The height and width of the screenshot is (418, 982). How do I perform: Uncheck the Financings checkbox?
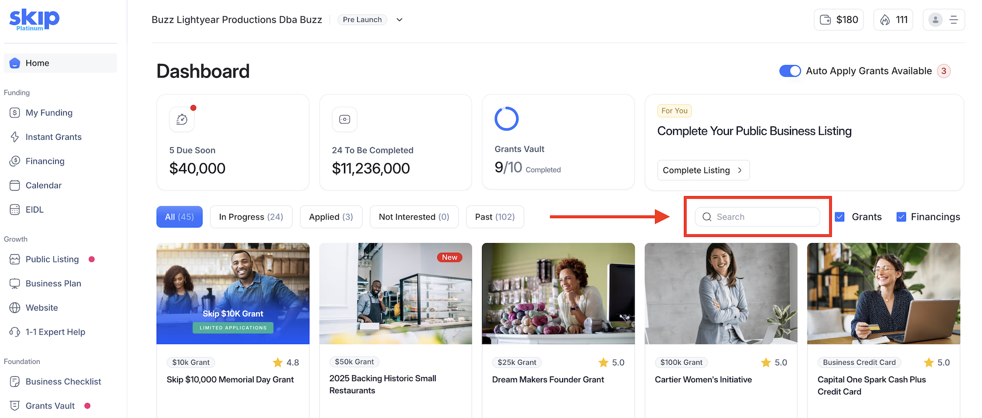click(901, 217)
